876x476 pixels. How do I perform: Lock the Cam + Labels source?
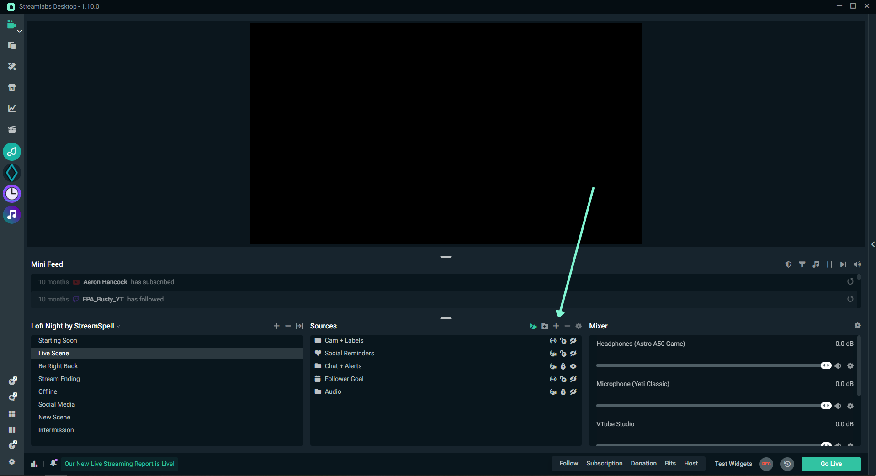(563, 341)
